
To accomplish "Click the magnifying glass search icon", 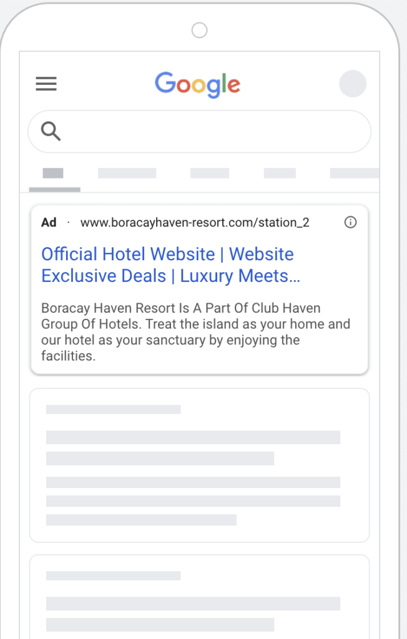I will (x=51, y=131).
